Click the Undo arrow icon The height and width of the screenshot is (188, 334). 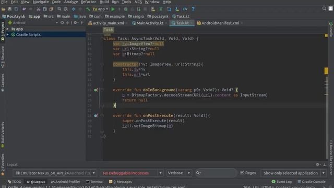pos(24,9)
